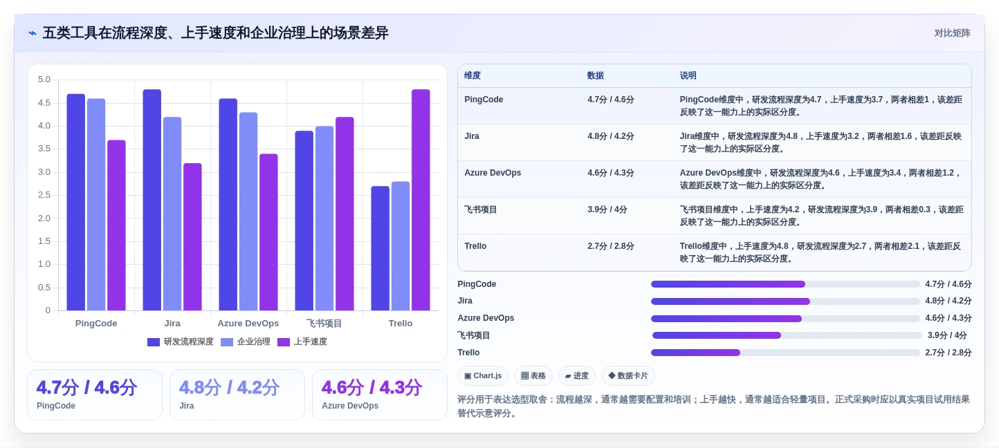
Task: Click the 数据 column header
Action: 596,76
